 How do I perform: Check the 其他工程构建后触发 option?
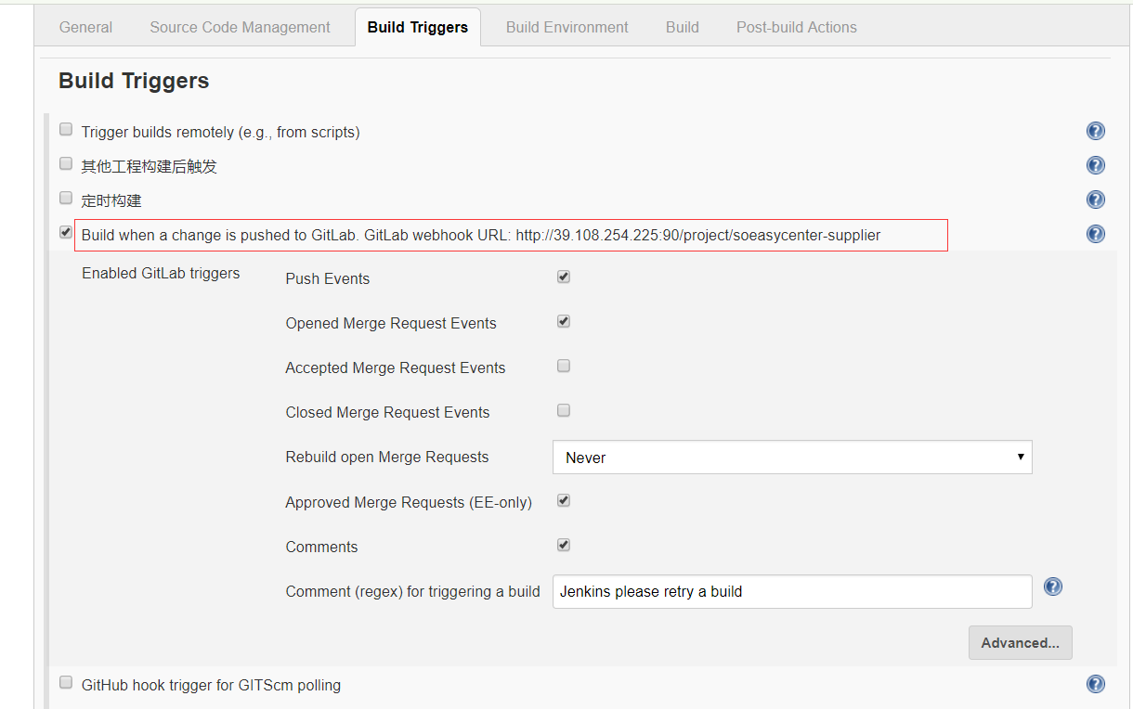(66, 163)
